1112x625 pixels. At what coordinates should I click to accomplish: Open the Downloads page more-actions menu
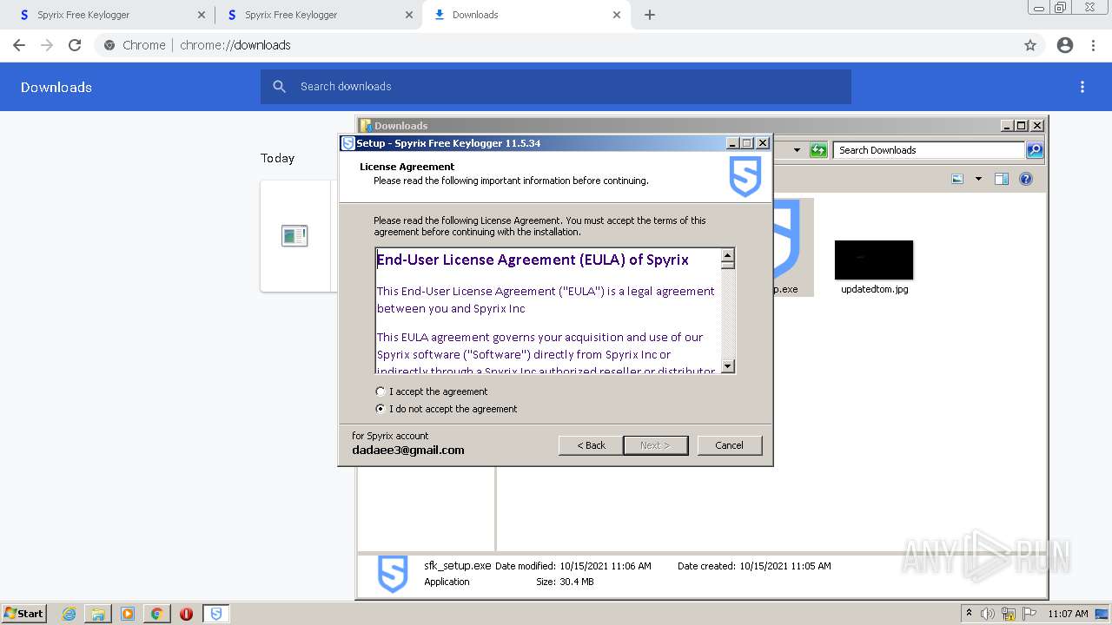(x=1082, y=87)
